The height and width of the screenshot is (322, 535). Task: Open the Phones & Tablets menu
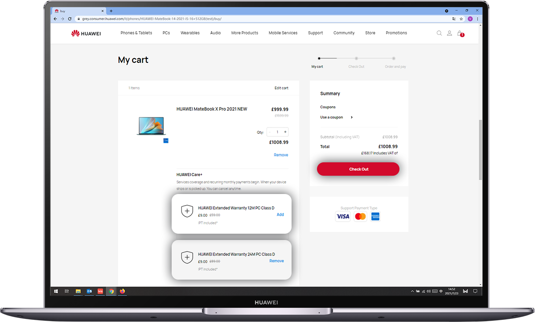coord(136,33)
